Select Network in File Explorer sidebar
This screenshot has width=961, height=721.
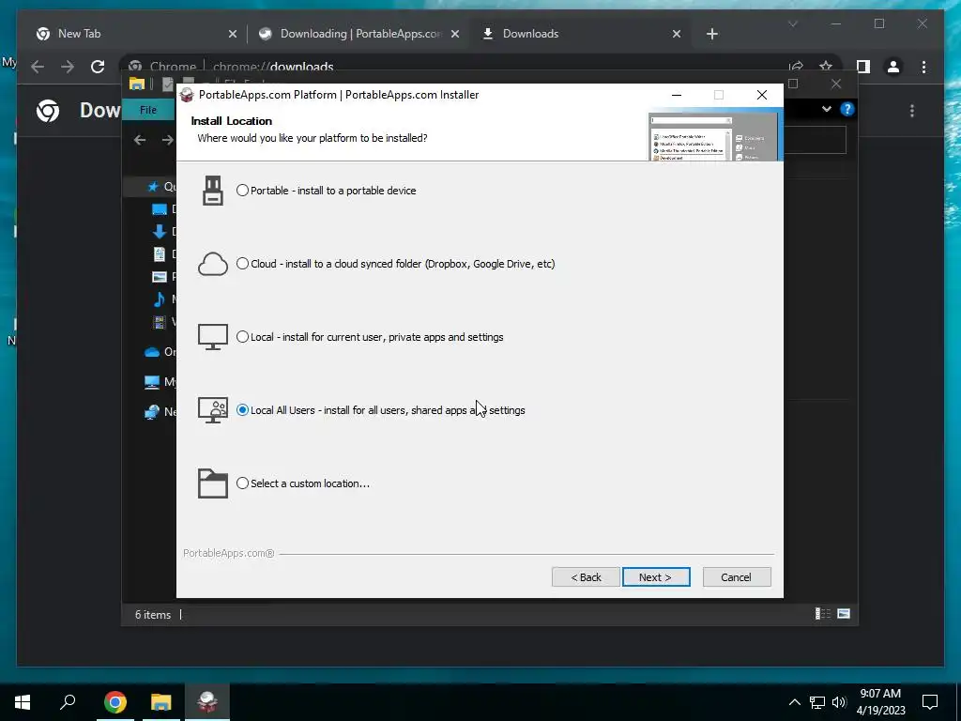[151, 412]
